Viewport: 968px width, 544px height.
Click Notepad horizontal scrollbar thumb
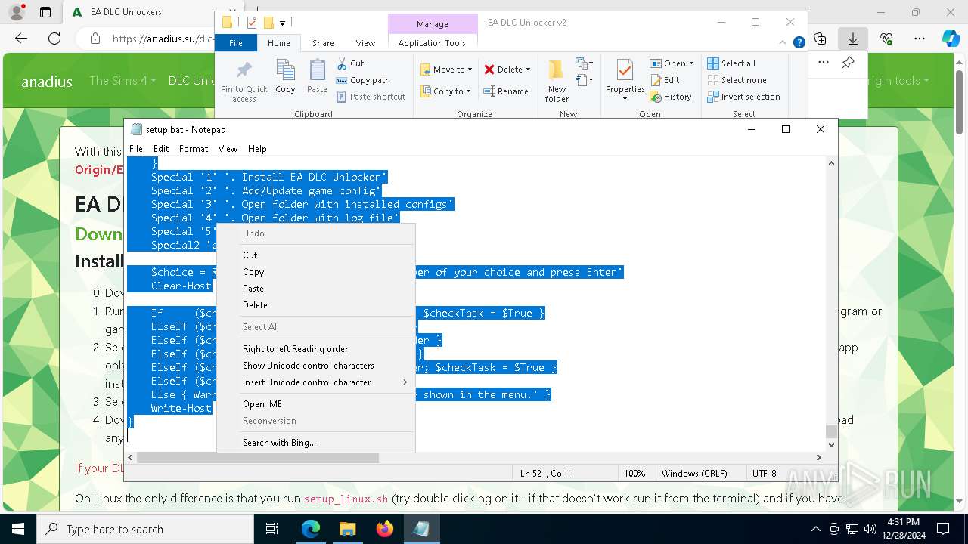(257, 457)
